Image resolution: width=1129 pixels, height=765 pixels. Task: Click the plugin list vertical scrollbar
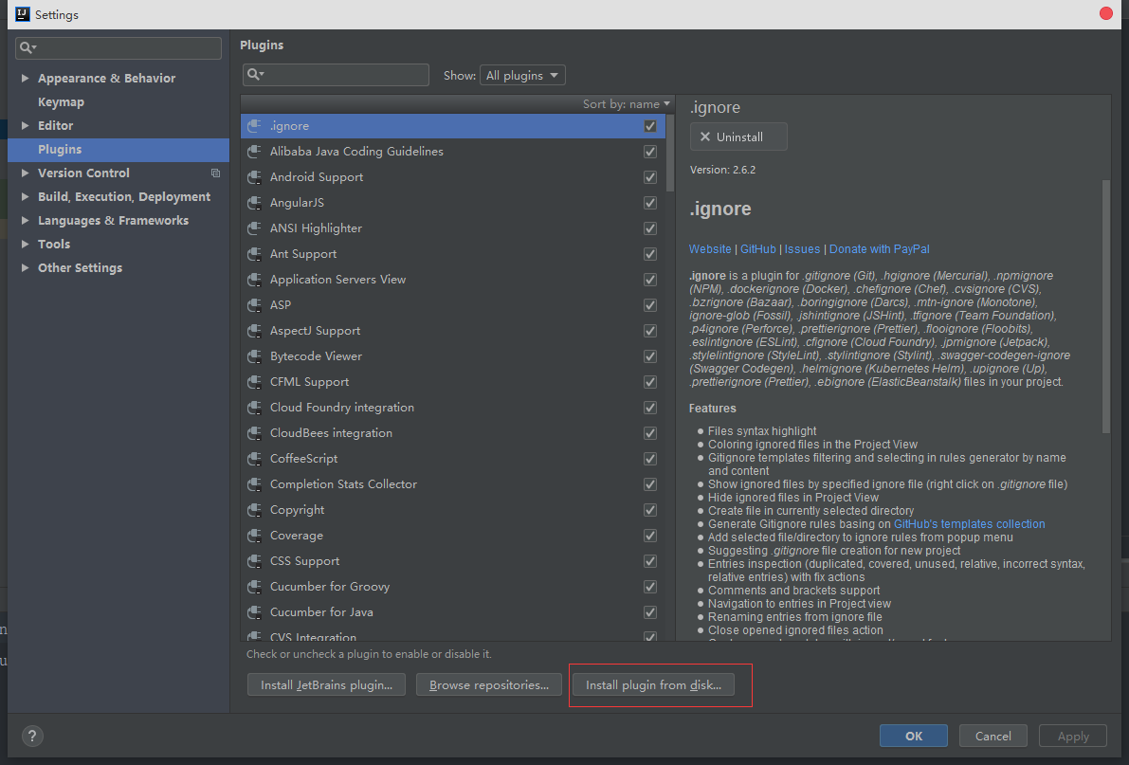[x=670, y=153]
